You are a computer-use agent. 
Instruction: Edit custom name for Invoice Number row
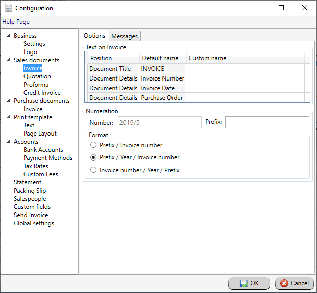(245, 78)
